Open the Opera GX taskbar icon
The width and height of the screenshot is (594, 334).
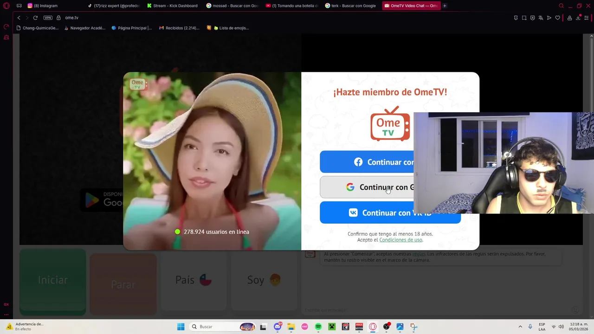373,327
